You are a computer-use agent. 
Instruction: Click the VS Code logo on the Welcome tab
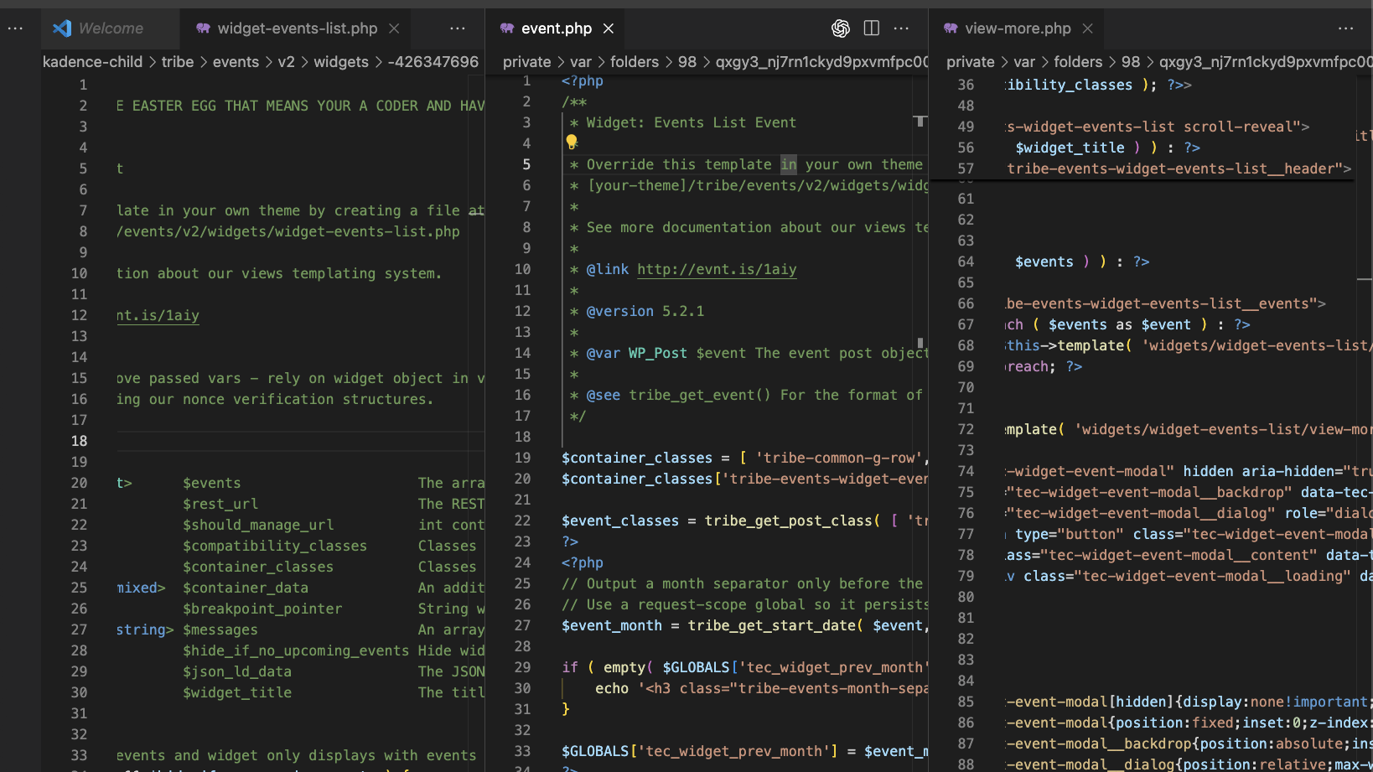pos(62,28)
